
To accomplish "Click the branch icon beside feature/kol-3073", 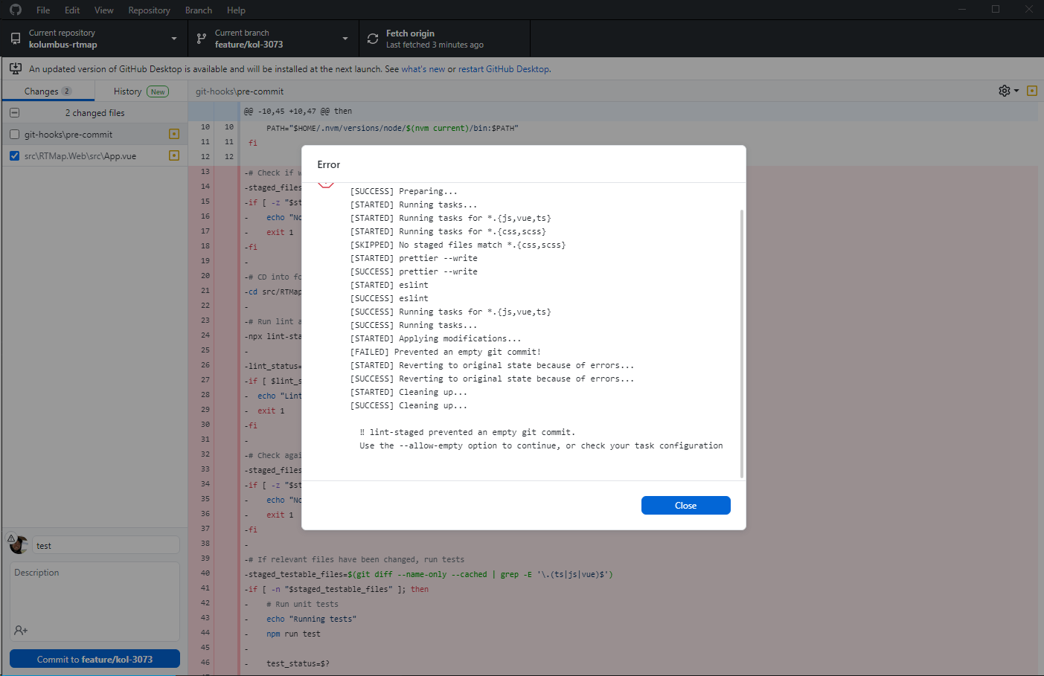I will [200, 37].
